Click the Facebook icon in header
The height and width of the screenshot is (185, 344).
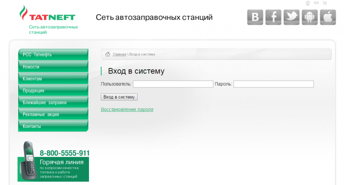tap(273, 17)
